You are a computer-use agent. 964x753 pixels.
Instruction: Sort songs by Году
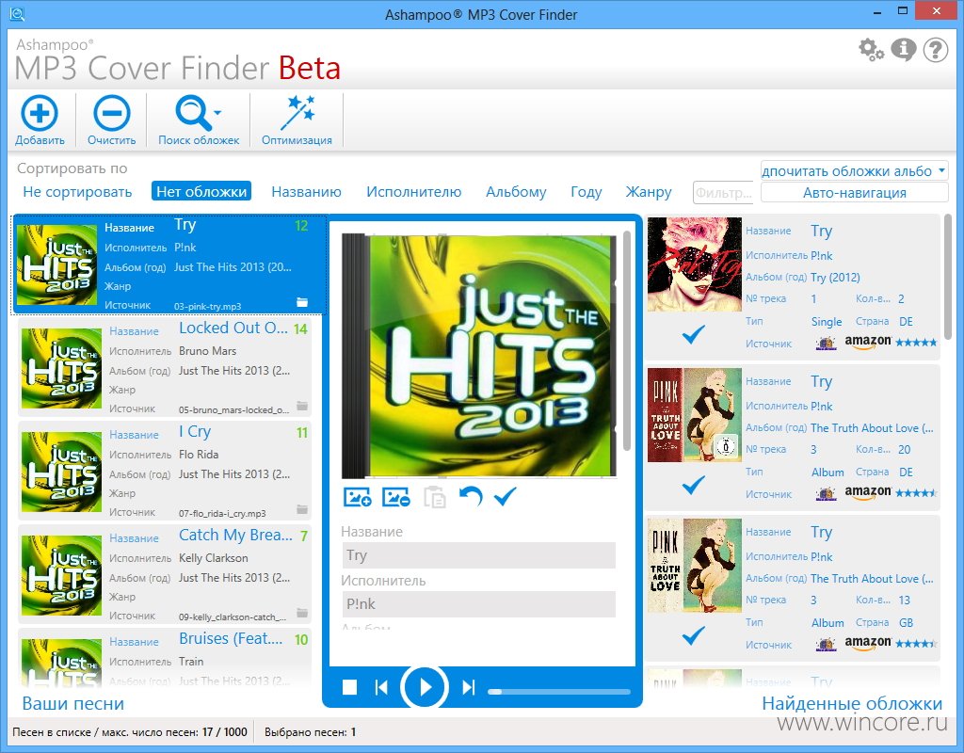coord(586,192)
